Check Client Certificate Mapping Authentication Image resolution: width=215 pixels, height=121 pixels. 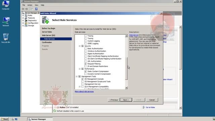coord(86,56)
